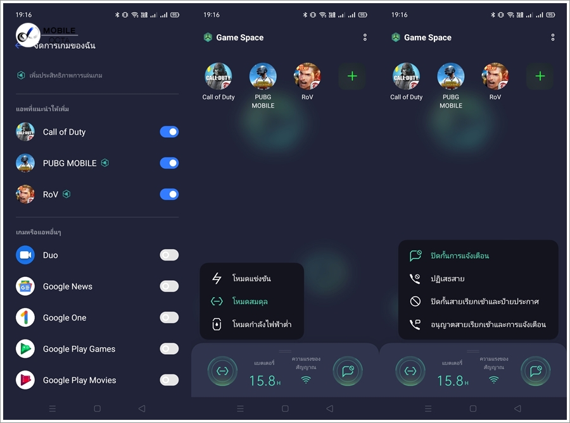
Task: Toggle the RoV switch off
Action: pyautogui.click(x=169, y=194)
